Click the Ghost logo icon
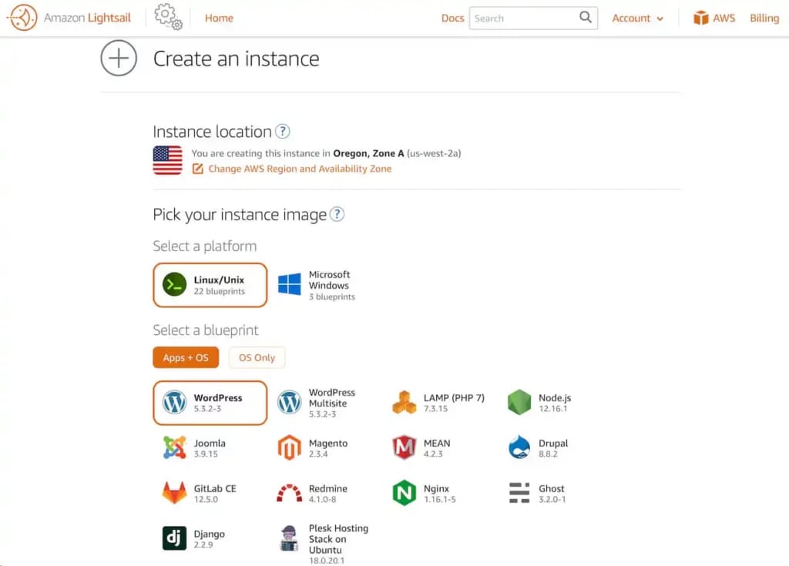This screenshot has height=566, width=789. (519, 493)
